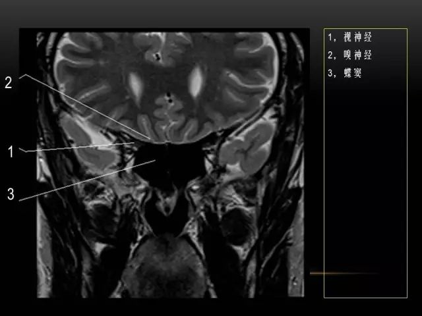Click the number 3 label beside the MRI

tap(11, 194)
